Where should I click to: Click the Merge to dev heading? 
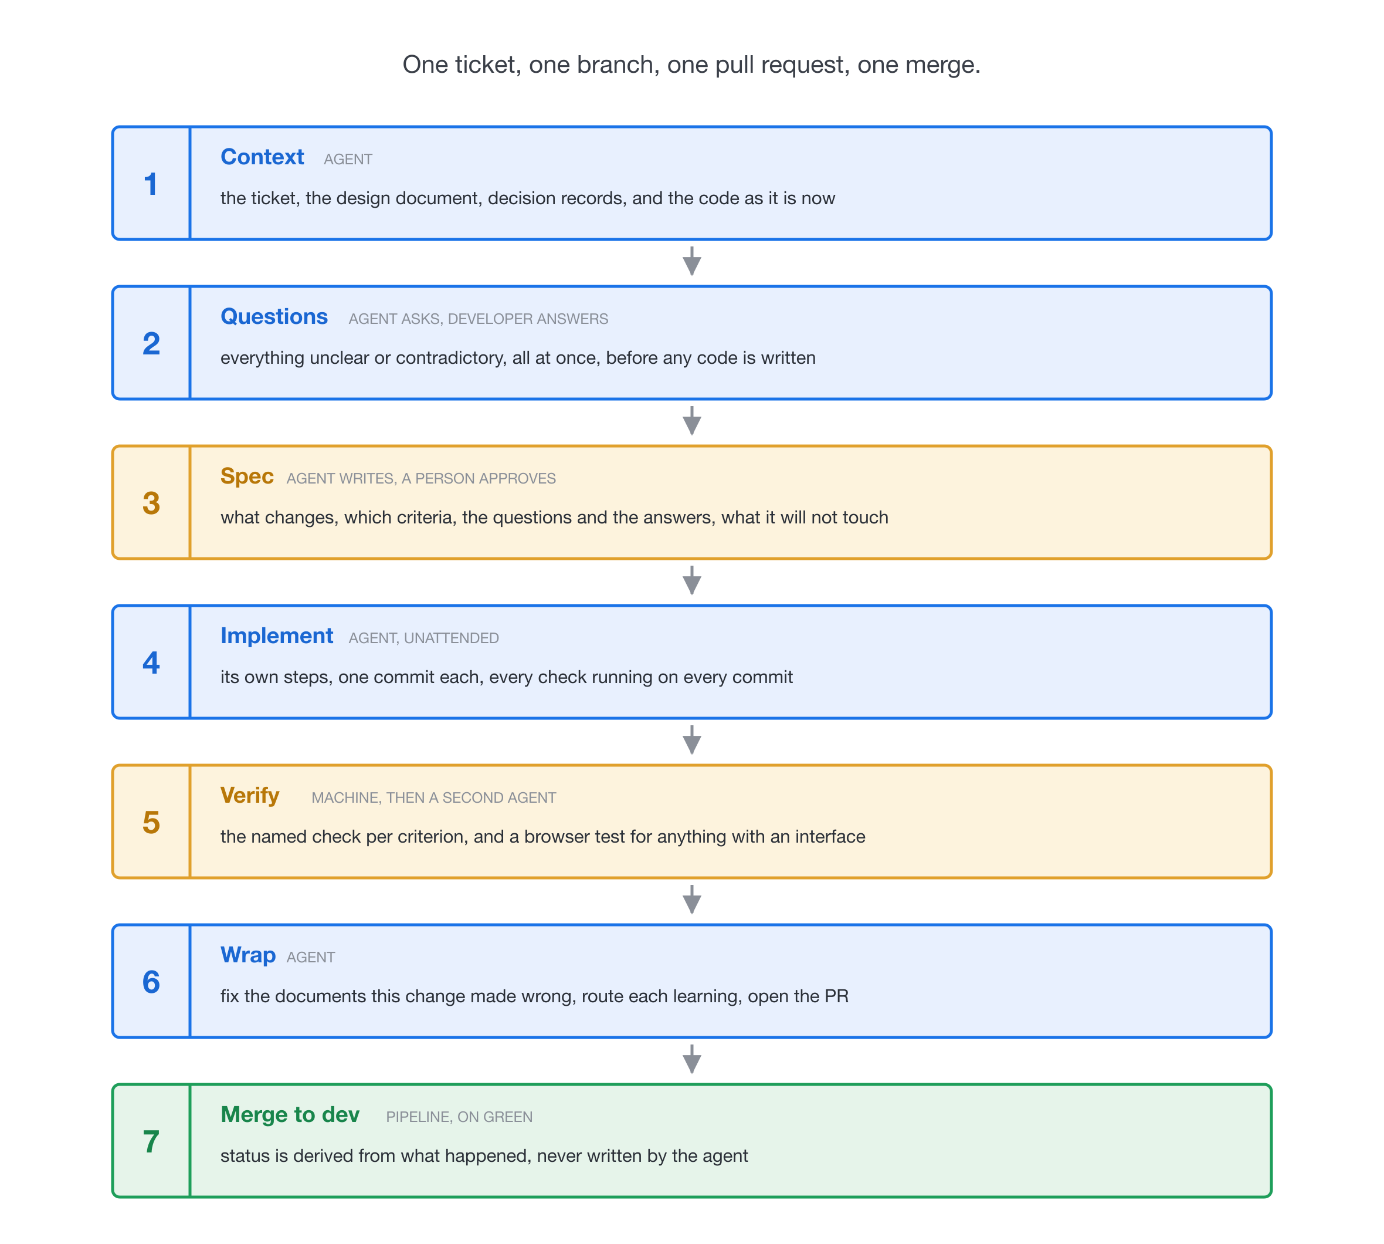[x=290, y=1114]
